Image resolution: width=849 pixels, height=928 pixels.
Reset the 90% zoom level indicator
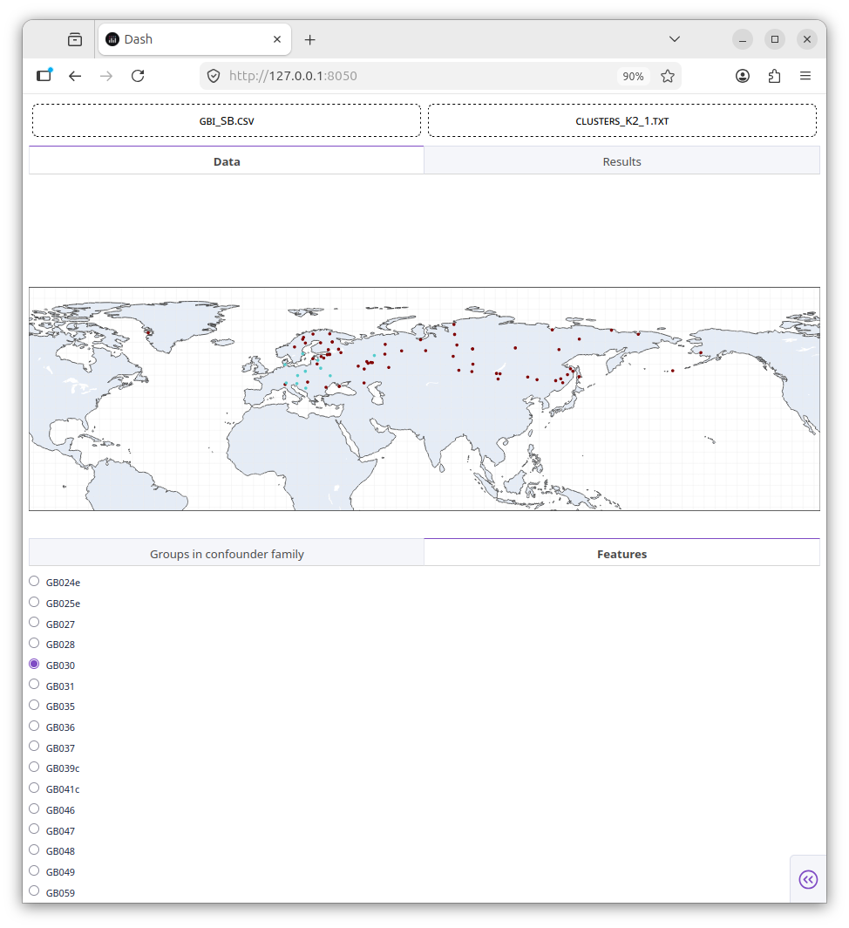click(633, 77)
